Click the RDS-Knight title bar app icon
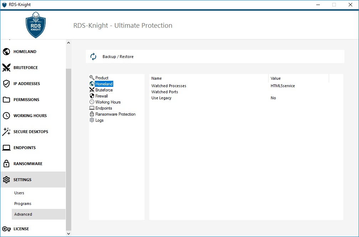This screenshot has width=359, height=237. pos(4,5)
